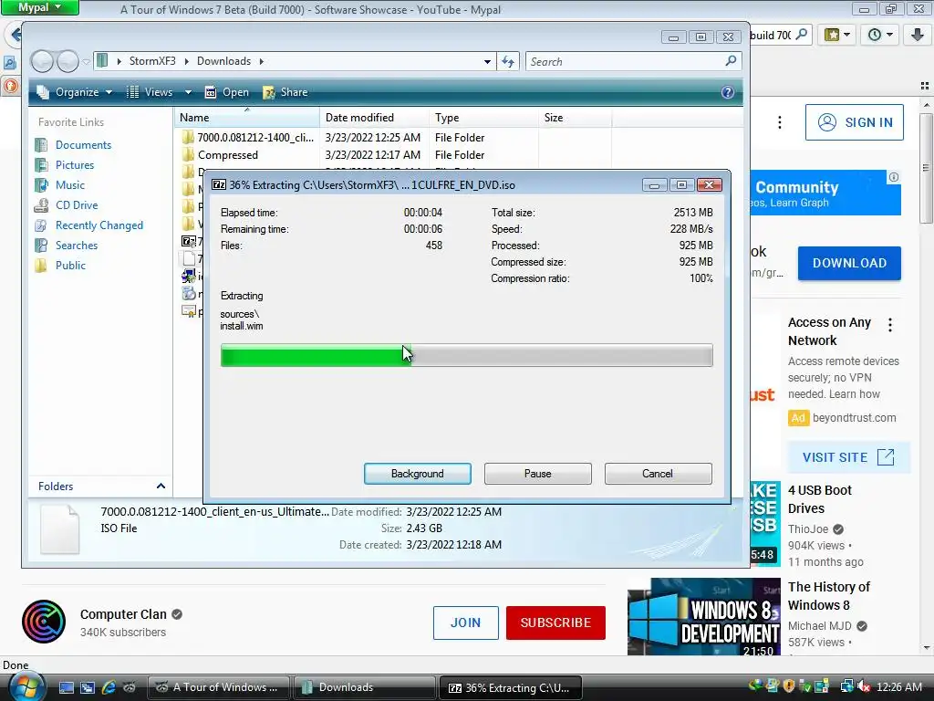
Task: Open Mypal bookmarks star dropdown
Action: click(837, 35)
